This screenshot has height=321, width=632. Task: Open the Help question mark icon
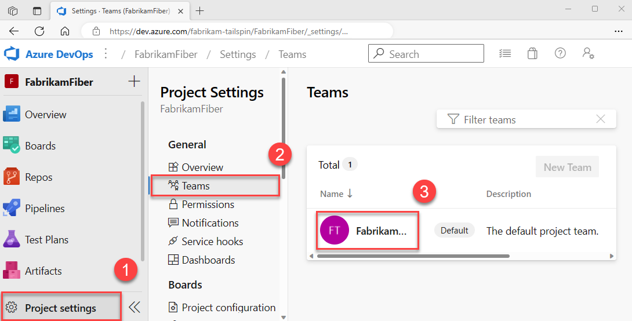(x=560, y=54)
